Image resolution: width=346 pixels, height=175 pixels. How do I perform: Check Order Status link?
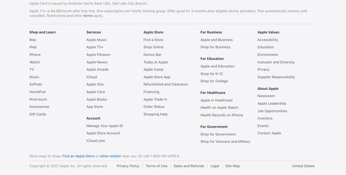pos(154,107)
